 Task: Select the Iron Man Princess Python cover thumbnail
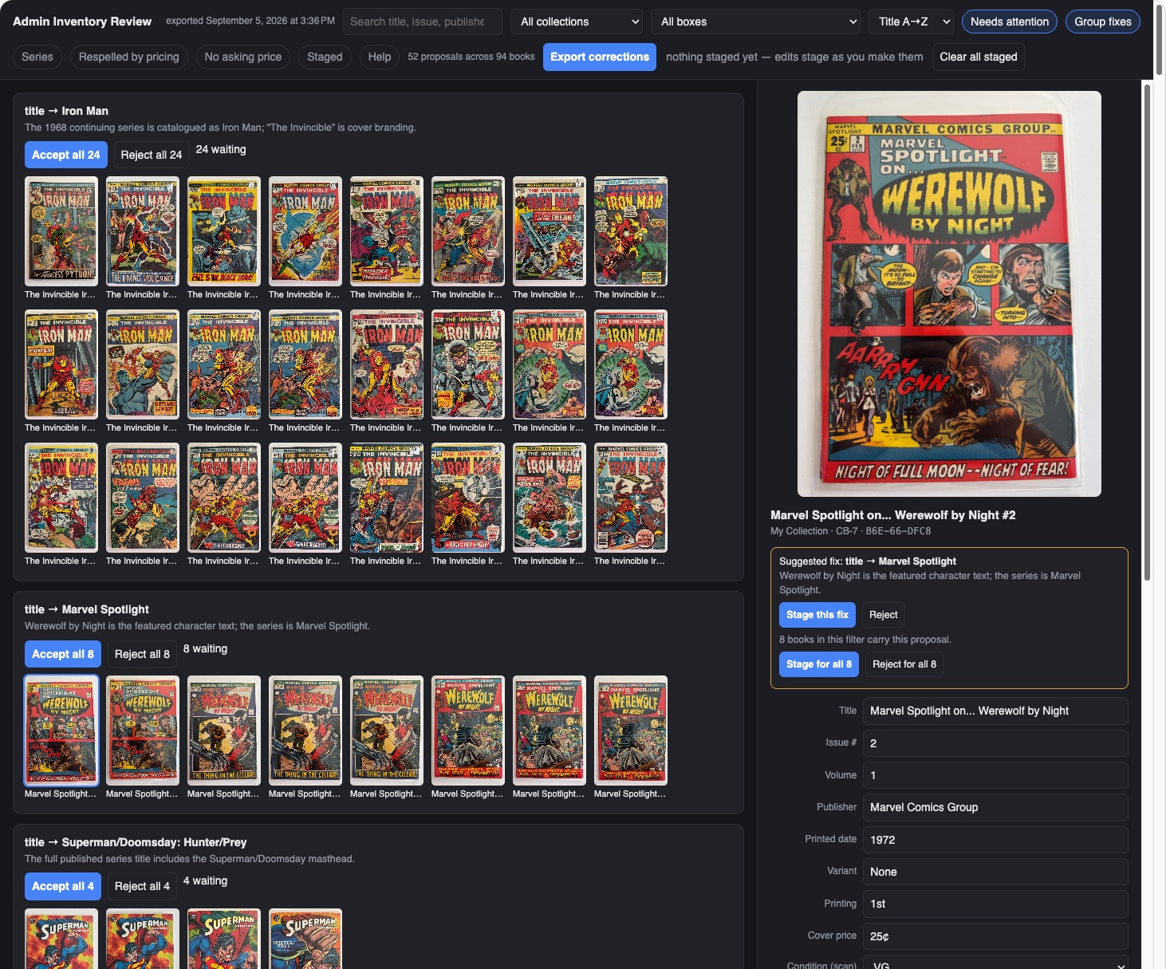coord(61,231)
